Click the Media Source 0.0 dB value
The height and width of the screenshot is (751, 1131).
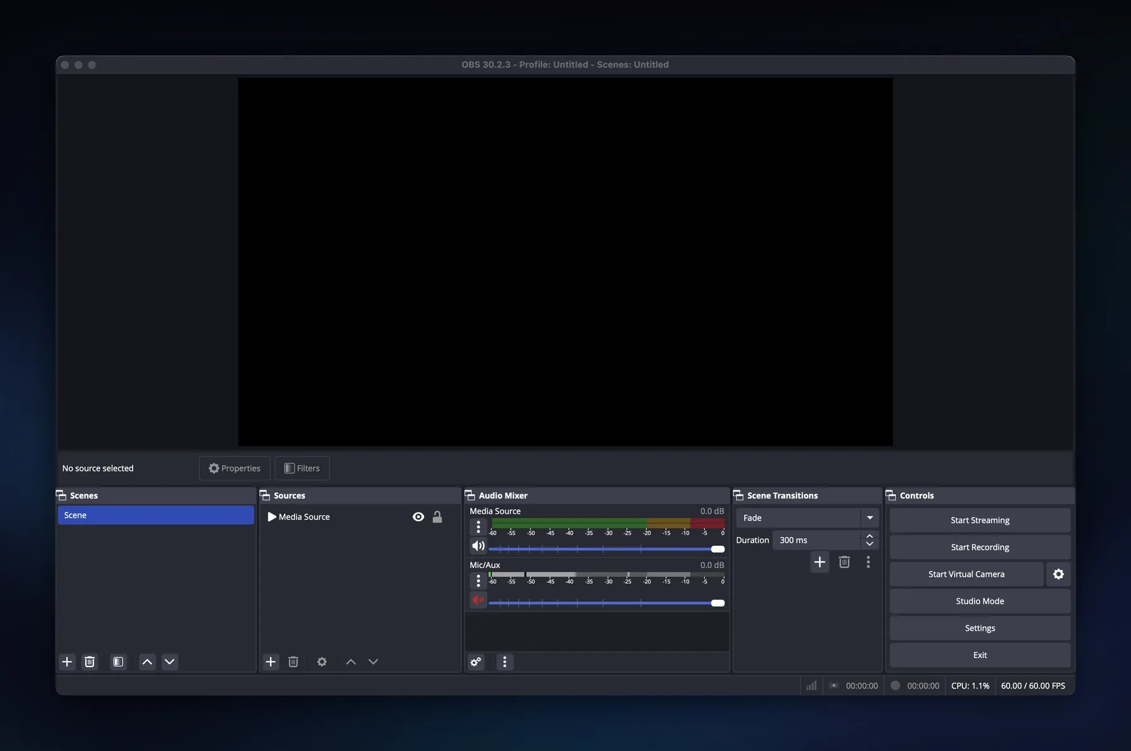click(x=712, y=511)
